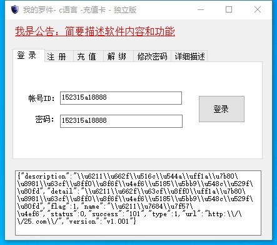Switch to the 登录 tab
277x245 pixels.
[29, 56]
